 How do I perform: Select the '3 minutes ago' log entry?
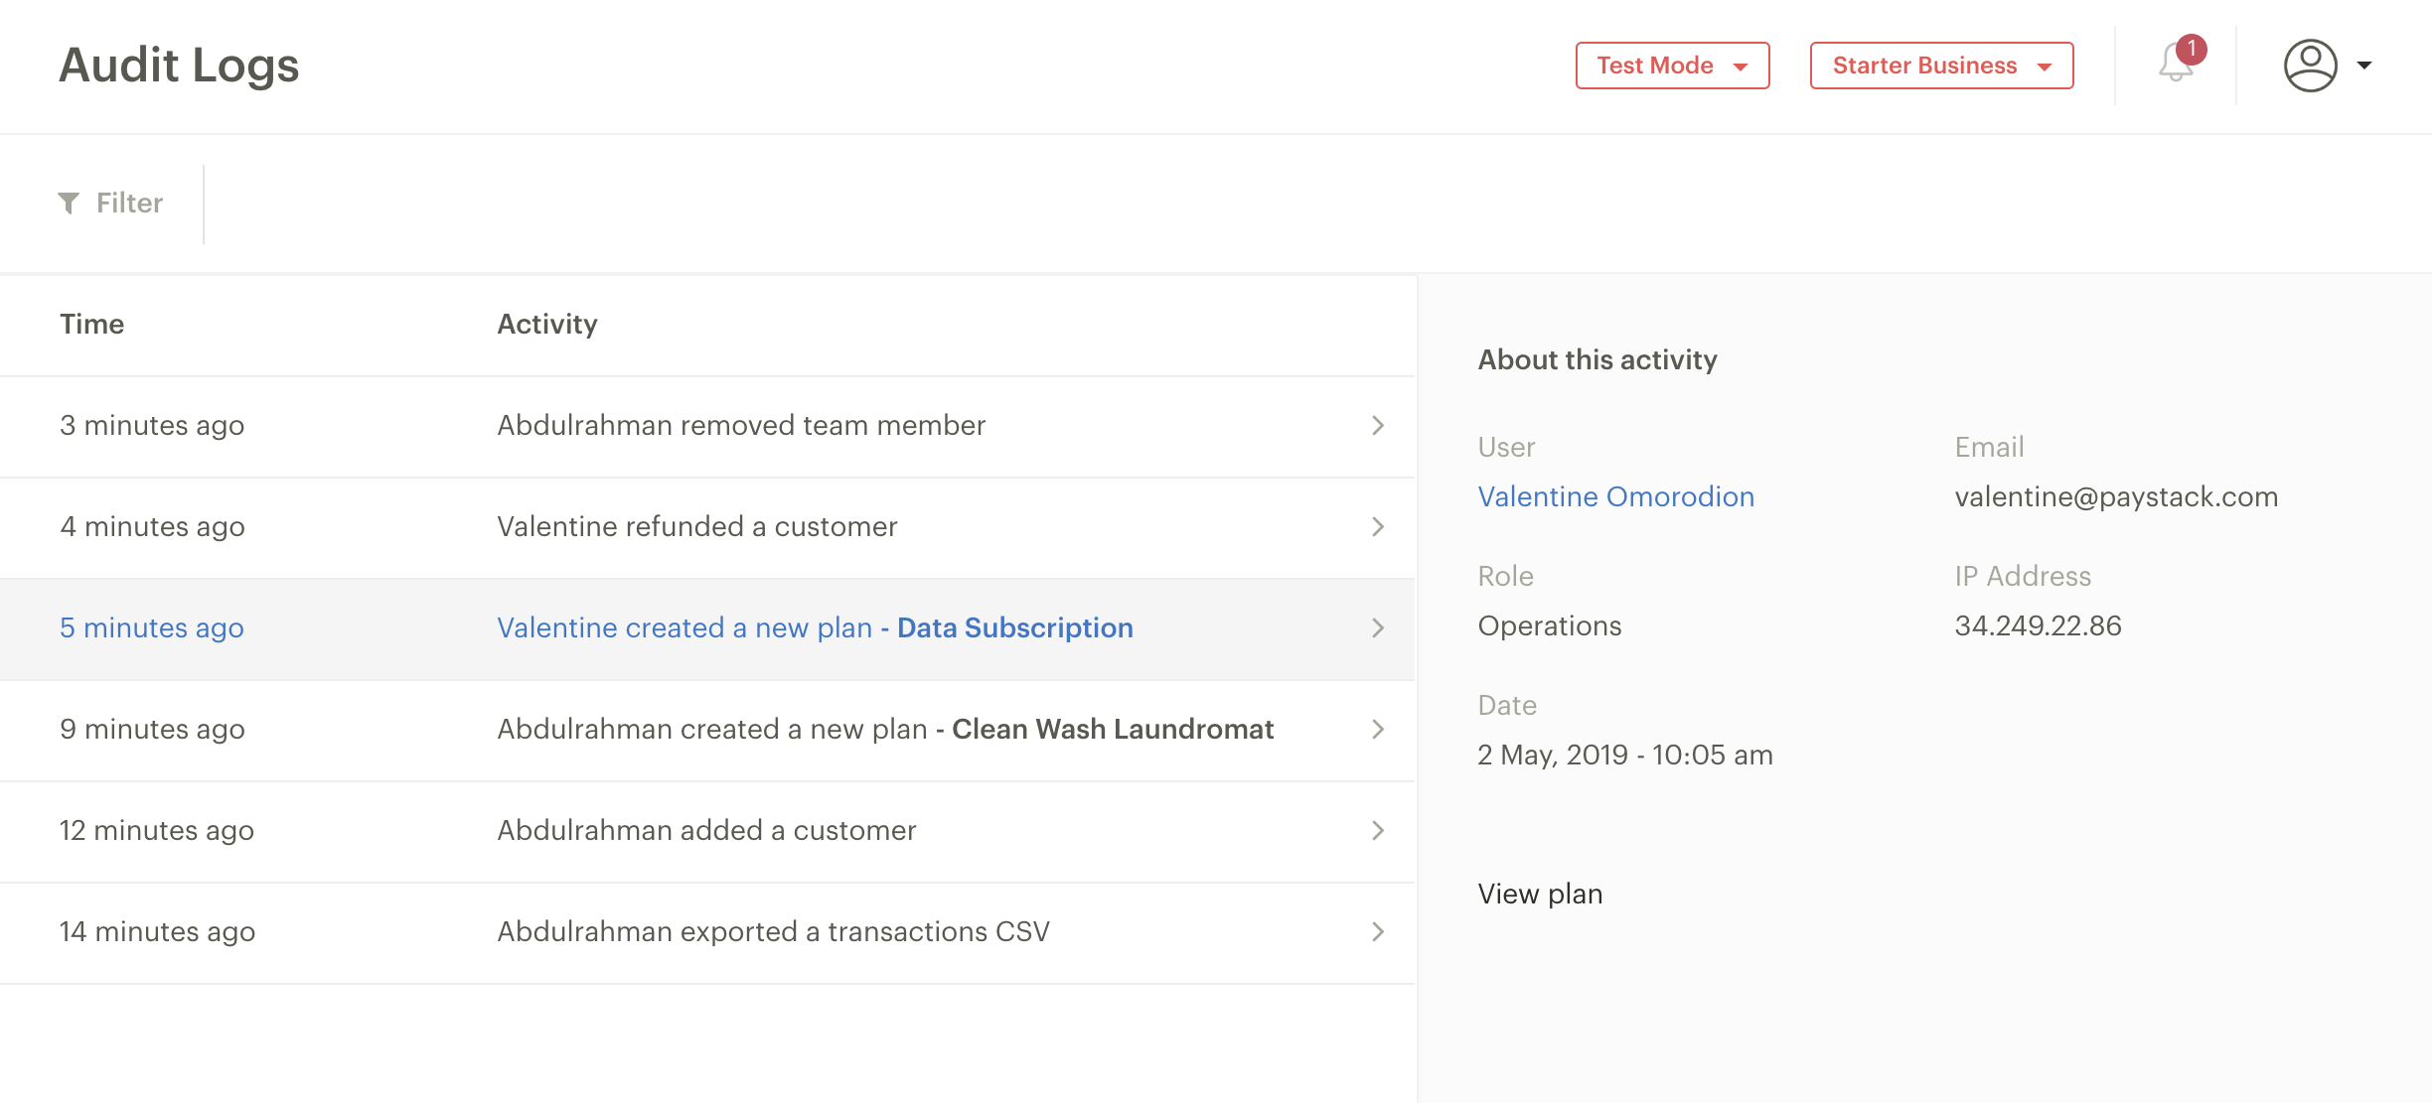[x=152, y=426]
